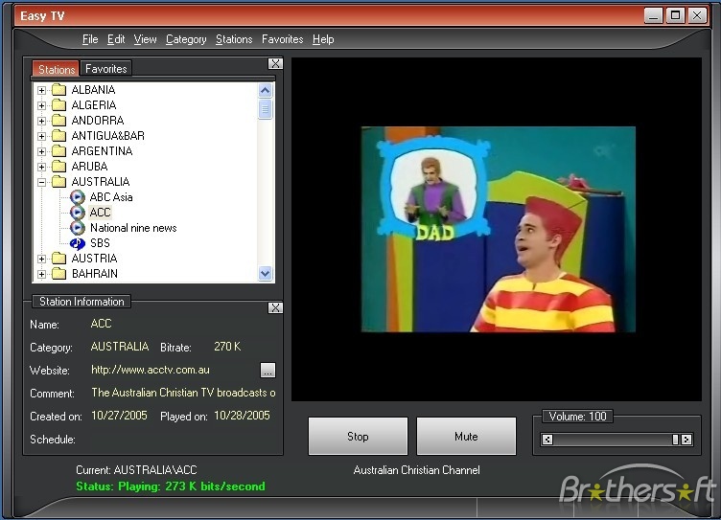
Task: Mute the audio
Action: click(466, 436)
